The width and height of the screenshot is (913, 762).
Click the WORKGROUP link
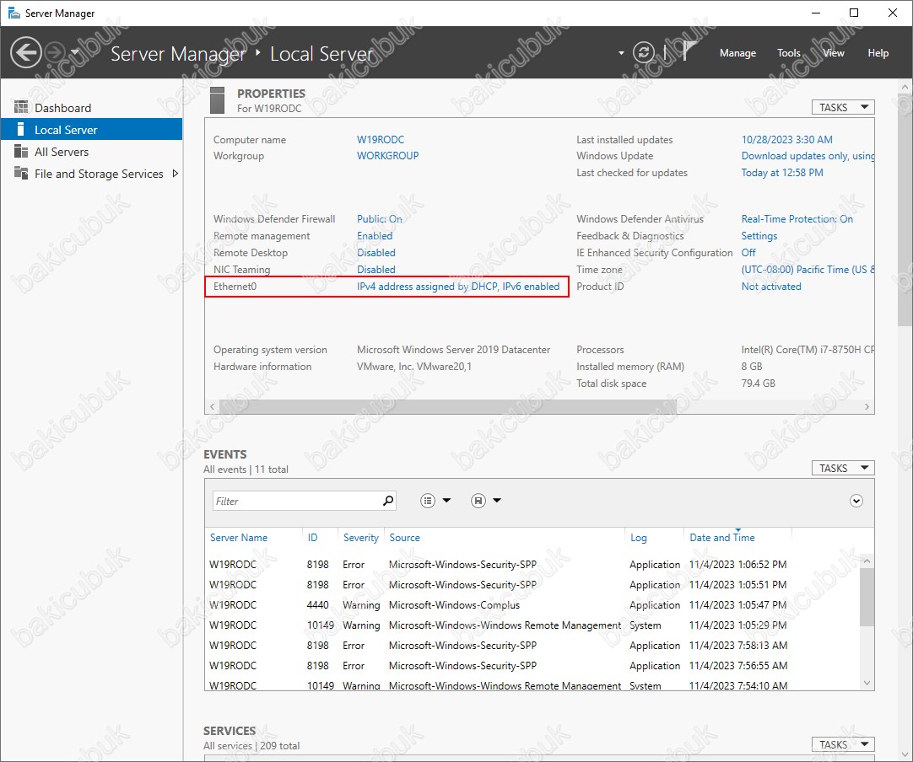tap(388, 156)
